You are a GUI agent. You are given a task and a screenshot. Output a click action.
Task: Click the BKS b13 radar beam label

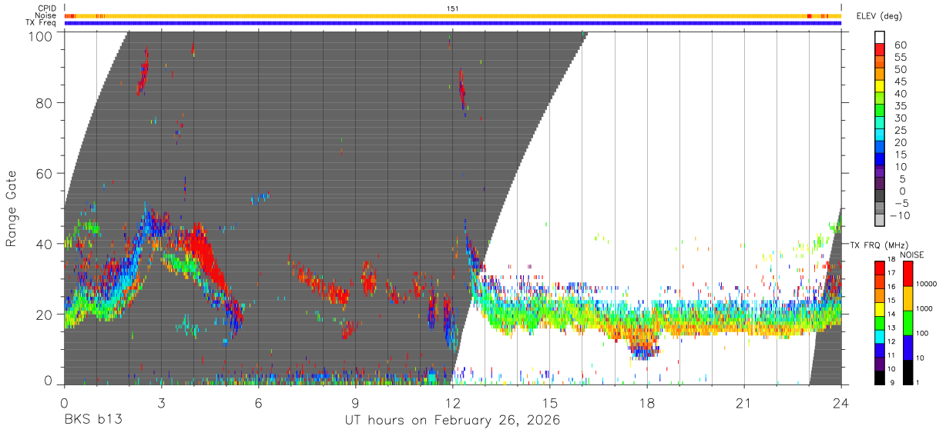pos(93,420)
